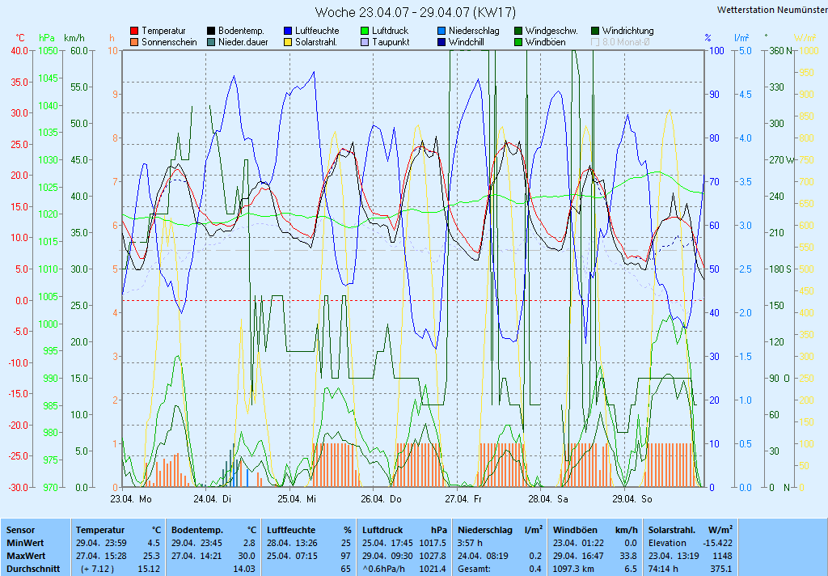Click the '^0.6hPa/h' pressure trend
The image size is (828, 576).
383,570
